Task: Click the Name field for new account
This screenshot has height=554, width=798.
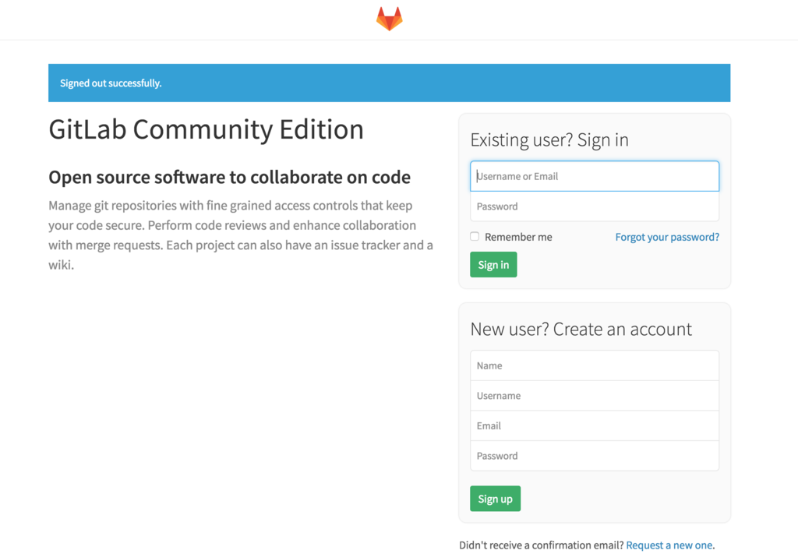Action: click(595, 365)
